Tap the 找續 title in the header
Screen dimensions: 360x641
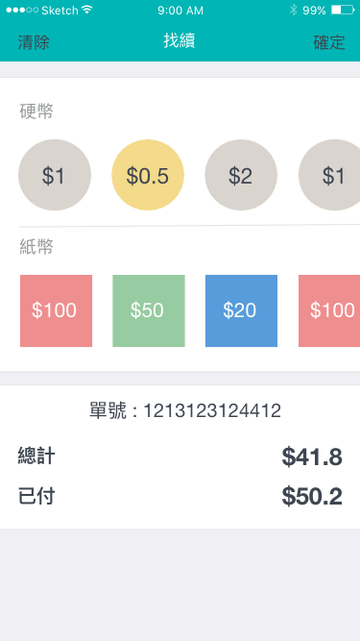click(180, 41)
